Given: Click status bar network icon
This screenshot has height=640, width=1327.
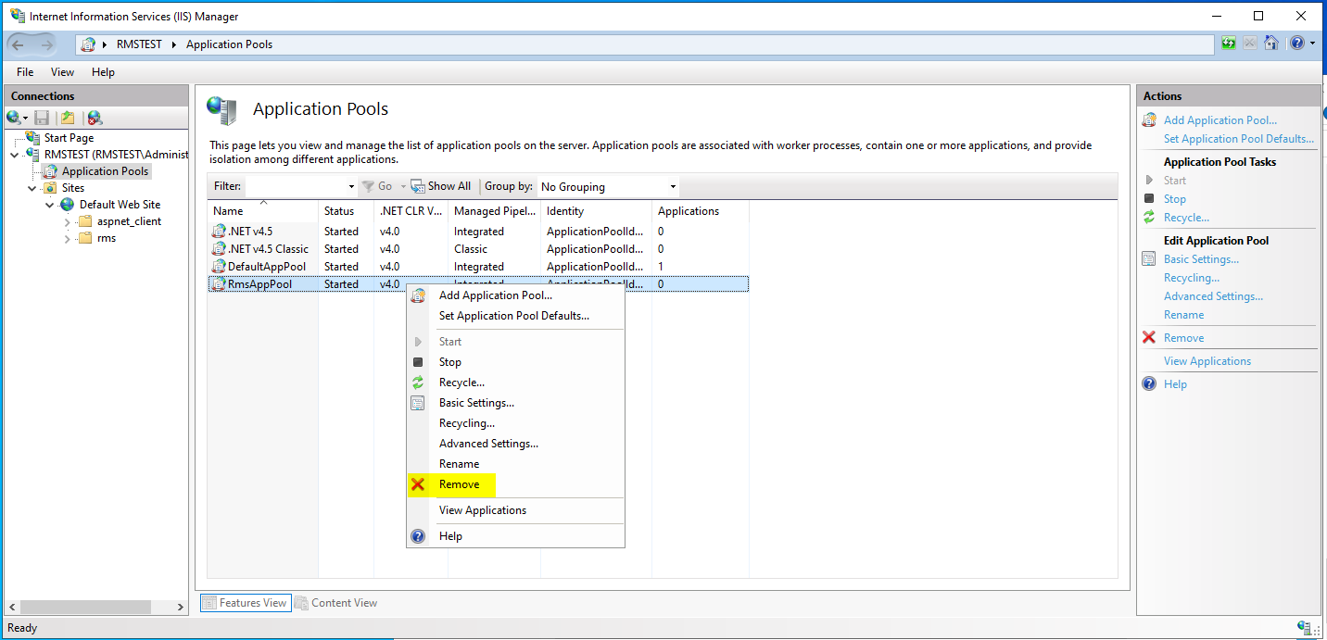Looking at the screenshot, I should pos(1305,628).
